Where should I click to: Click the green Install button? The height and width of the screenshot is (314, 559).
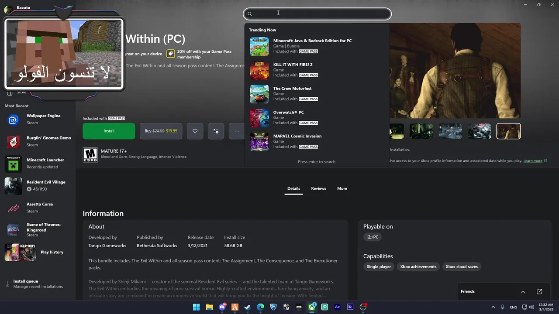tap(109, 131)
